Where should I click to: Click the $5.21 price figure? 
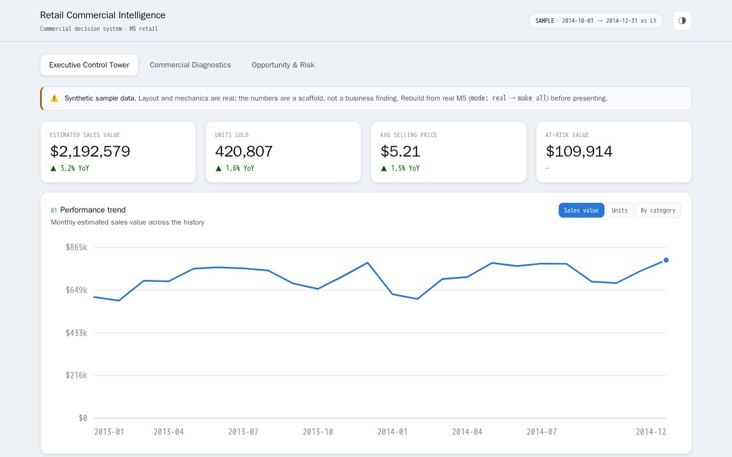coord(400,151)
